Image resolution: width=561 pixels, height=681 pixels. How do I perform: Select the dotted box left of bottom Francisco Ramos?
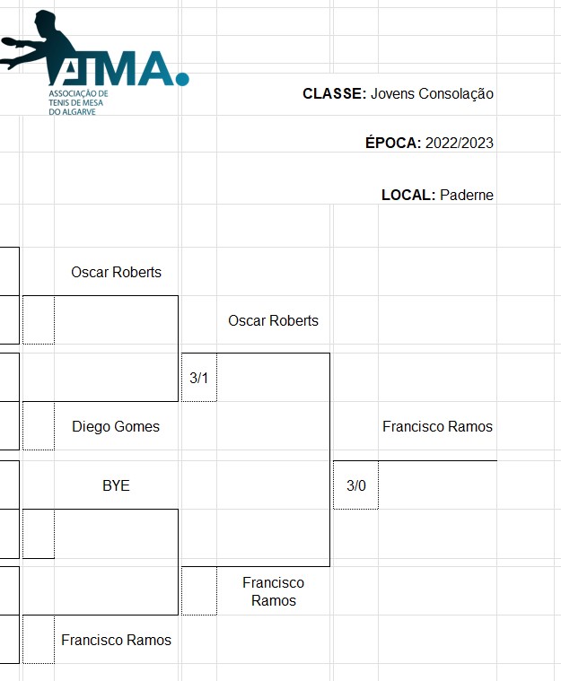tap(39, 640)
